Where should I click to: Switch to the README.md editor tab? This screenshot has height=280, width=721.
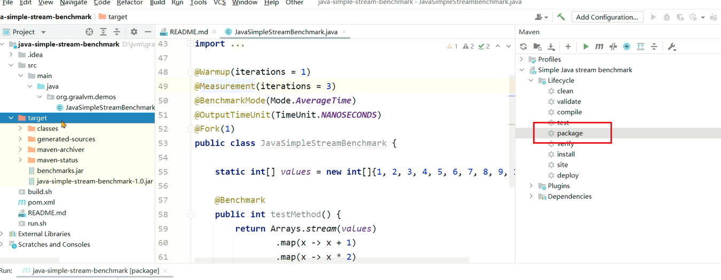coord(187,32)
